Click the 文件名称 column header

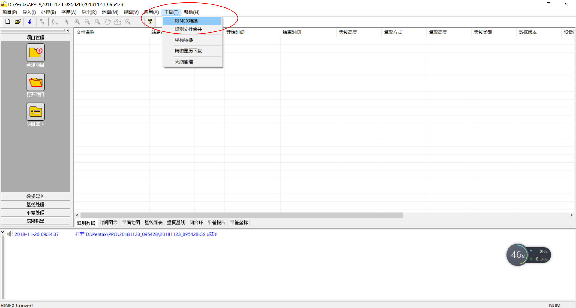85,32
